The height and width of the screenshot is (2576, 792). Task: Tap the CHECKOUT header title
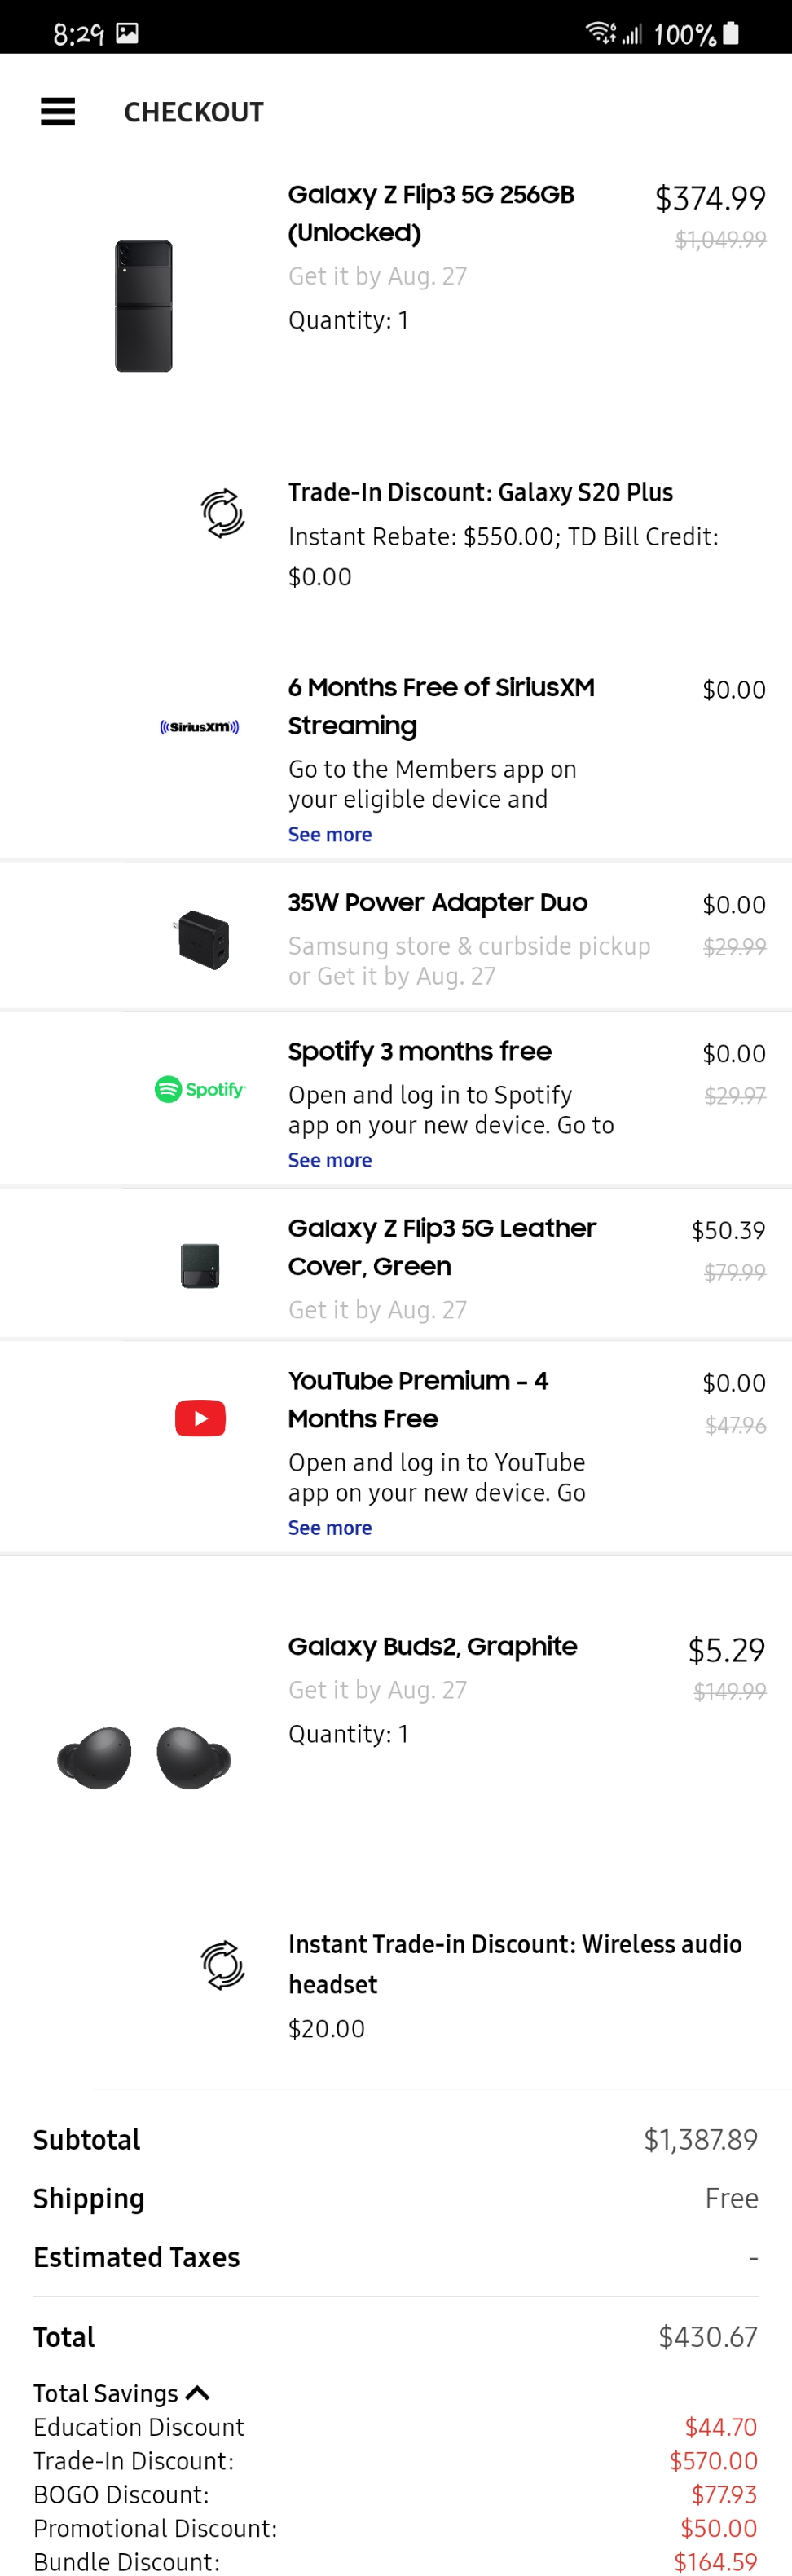tap(194, 112)
